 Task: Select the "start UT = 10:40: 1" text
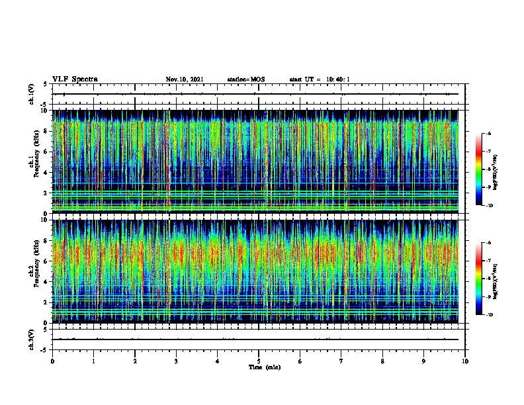click(x=320, y=79)
